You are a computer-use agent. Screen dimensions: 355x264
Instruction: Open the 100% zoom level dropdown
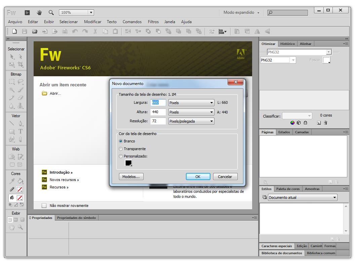[91, 13]
